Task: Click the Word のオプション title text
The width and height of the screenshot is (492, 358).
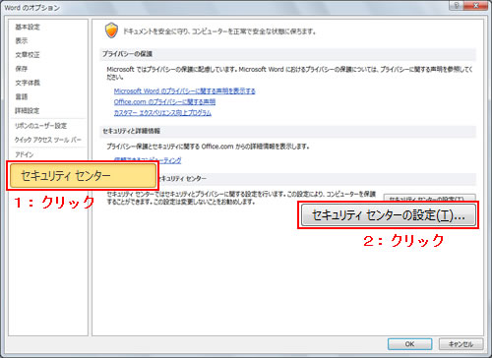Action: tap(32, 8)
